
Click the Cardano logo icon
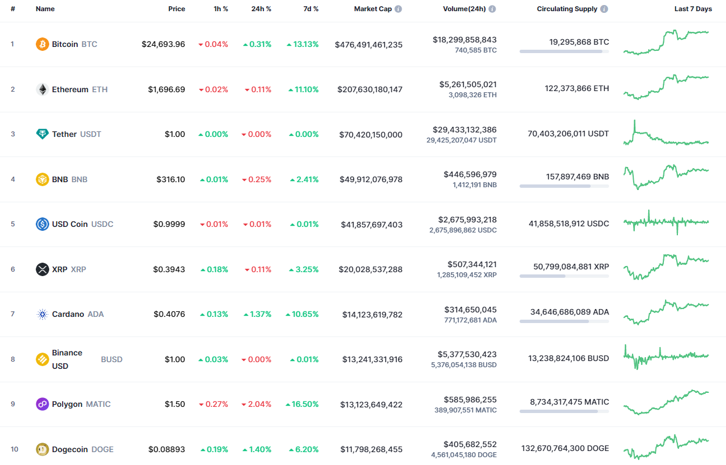pyautogui.click(x=43, y=314)
